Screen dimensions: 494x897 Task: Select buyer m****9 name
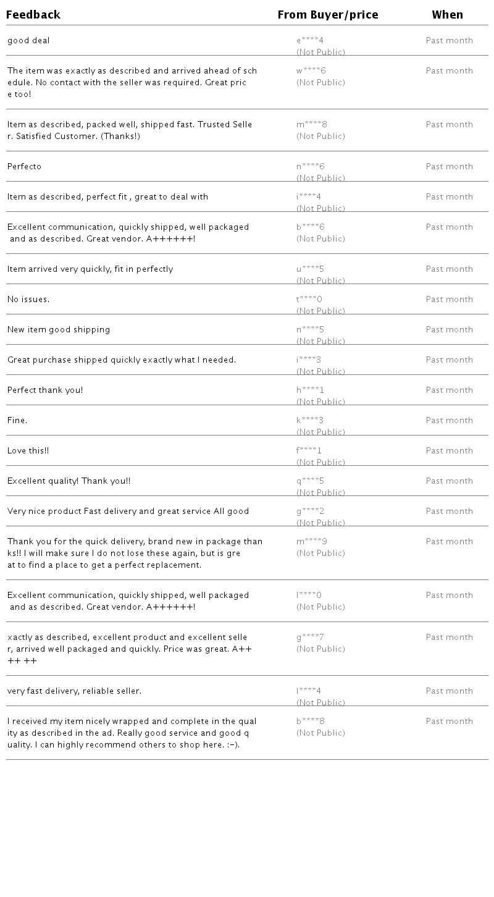click(311, 542)
